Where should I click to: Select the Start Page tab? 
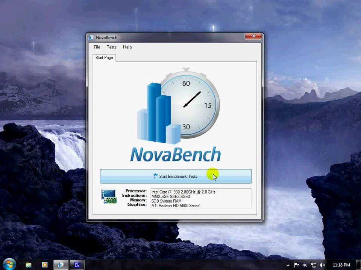(104, 58)
